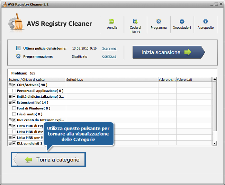
Task: Open A proposito info icon
Action: 206,21
